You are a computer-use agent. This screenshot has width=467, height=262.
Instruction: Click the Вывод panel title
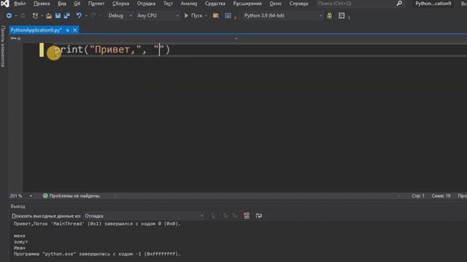tap(18, 206)
